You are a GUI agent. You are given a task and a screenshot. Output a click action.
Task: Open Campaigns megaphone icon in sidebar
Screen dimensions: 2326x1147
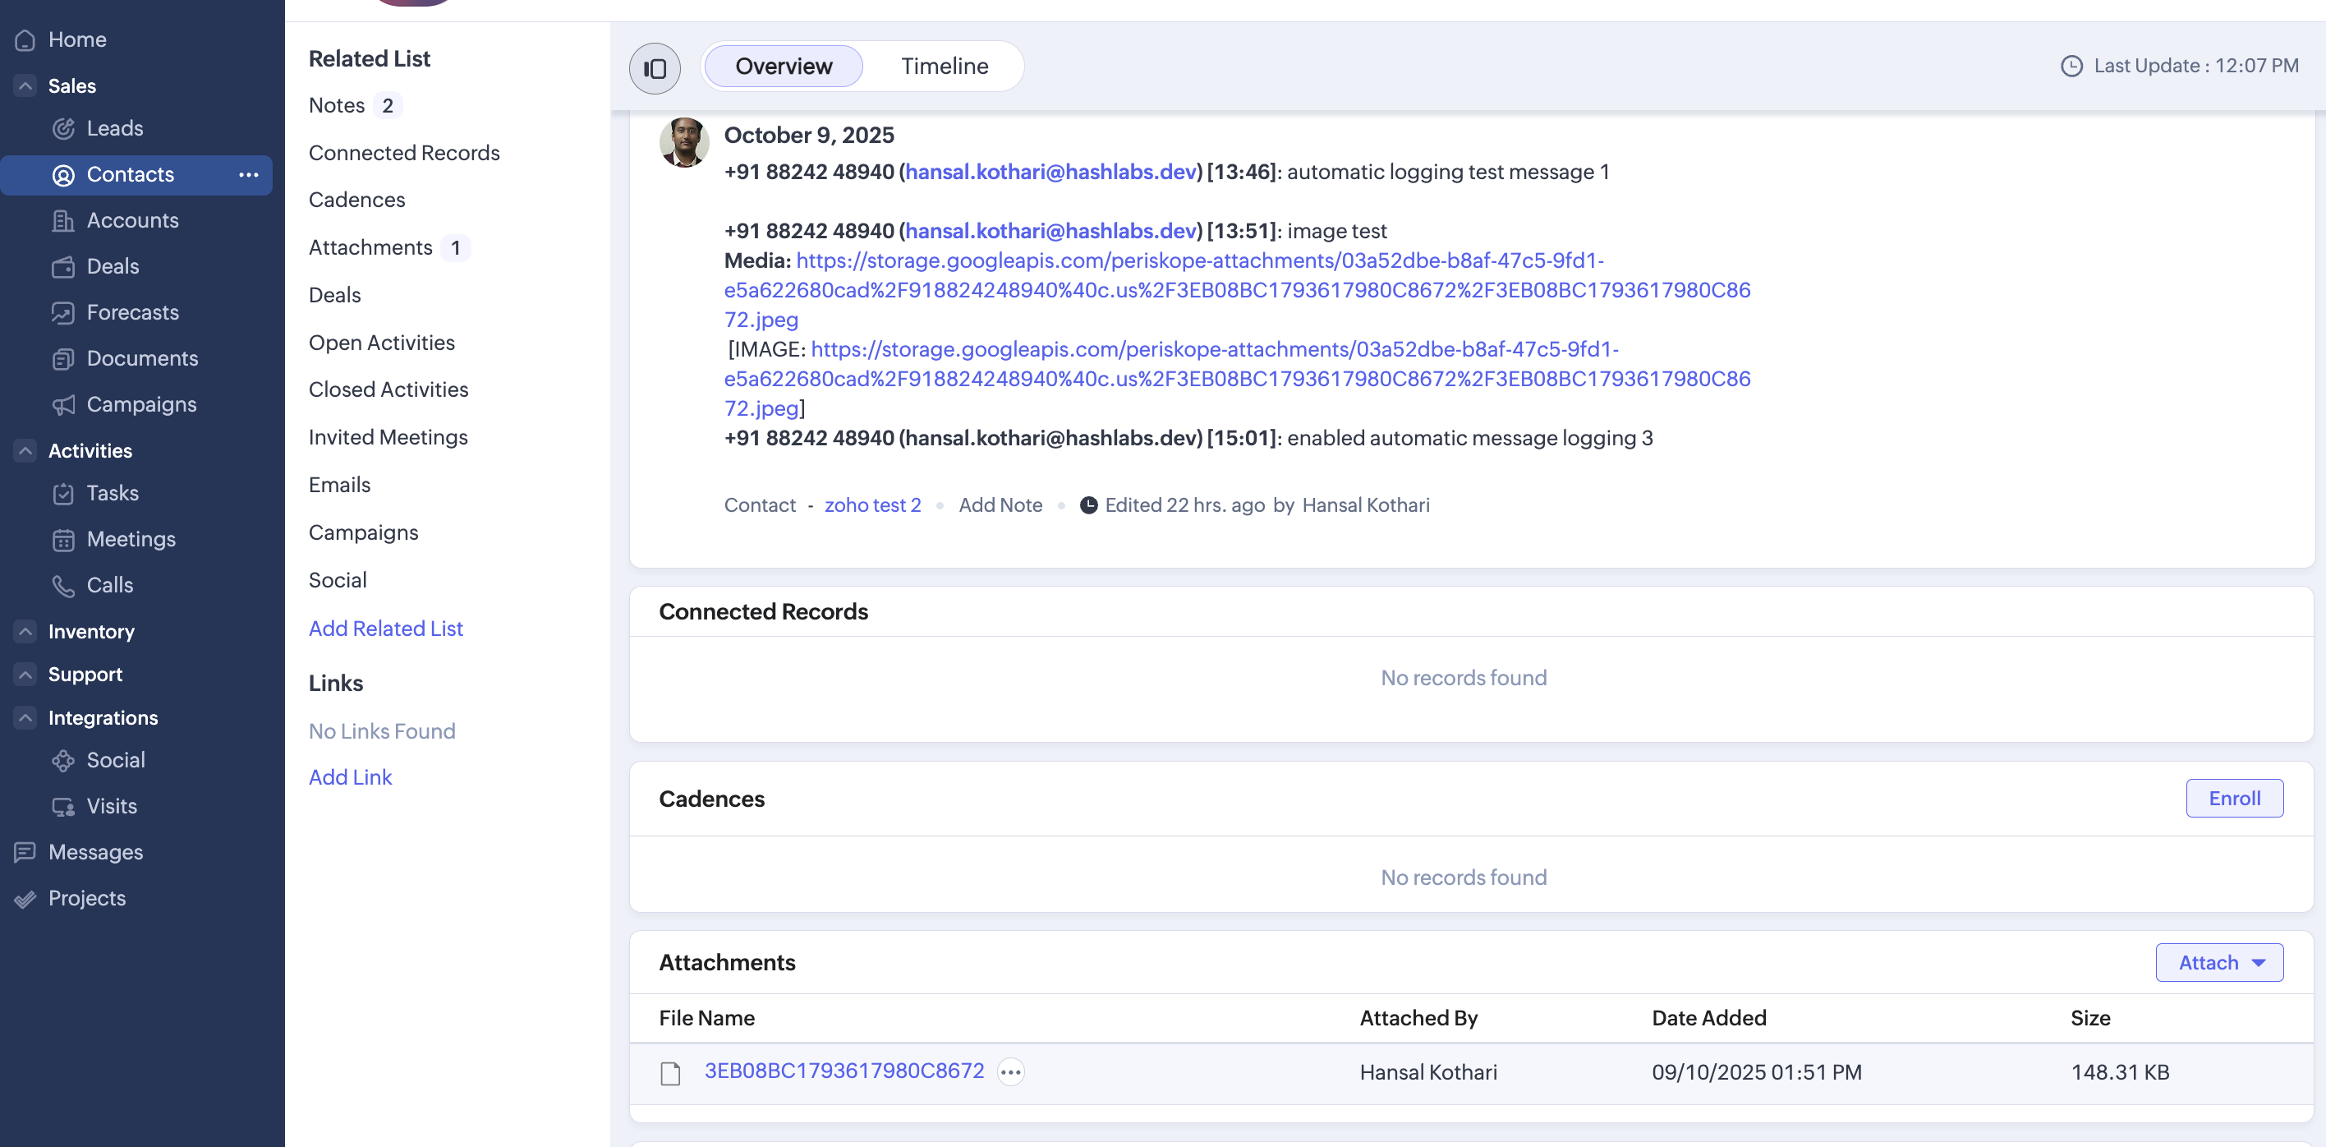(x=63, y=404)
